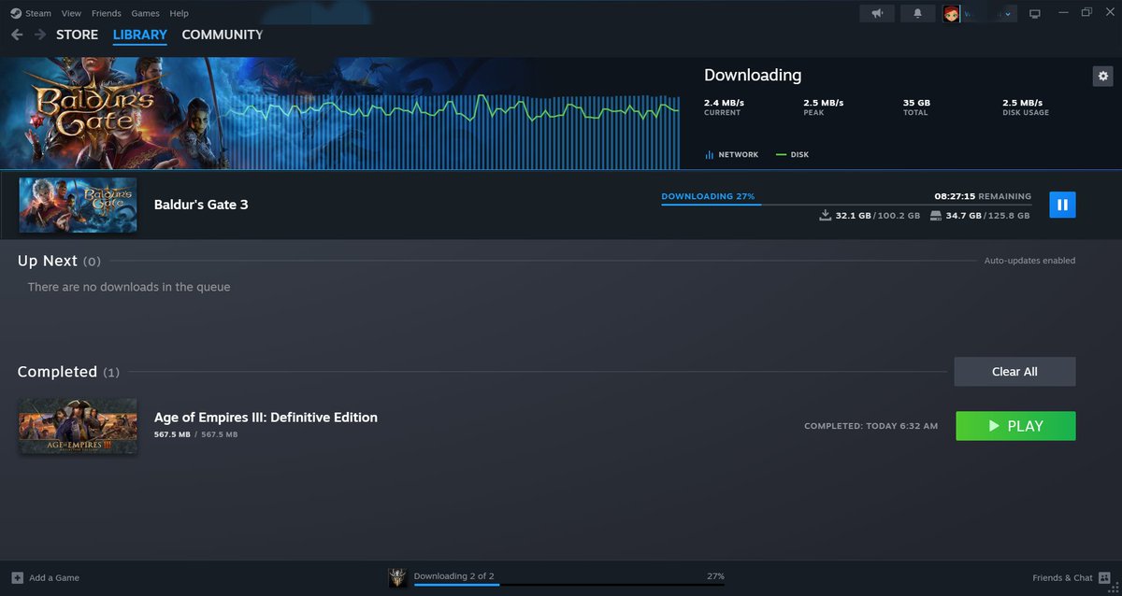
Task: Click the Auto-updates enabled text
Action: click(1029, 261)
